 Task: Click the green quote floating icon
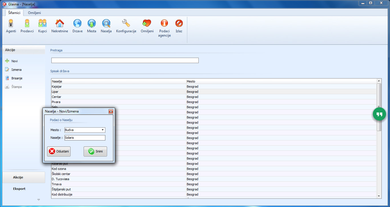[x=379, y=114]
